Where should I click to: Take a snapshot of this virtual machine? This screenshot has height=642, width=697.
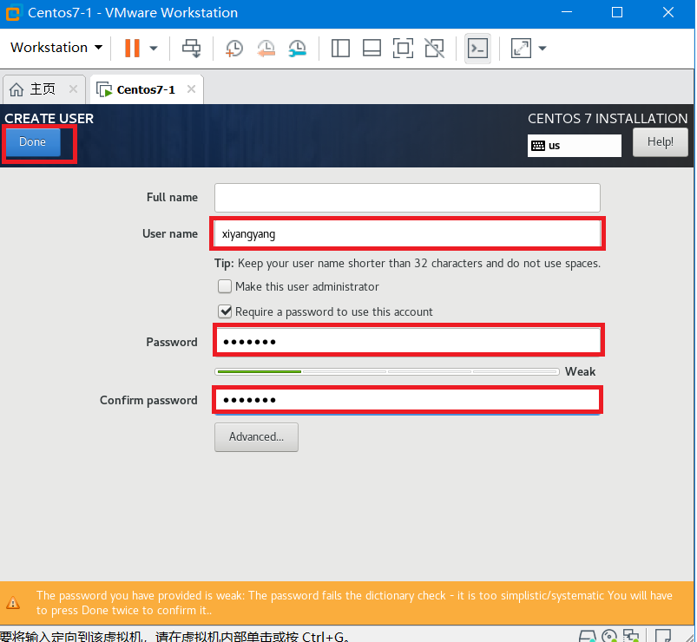point(234,48)
